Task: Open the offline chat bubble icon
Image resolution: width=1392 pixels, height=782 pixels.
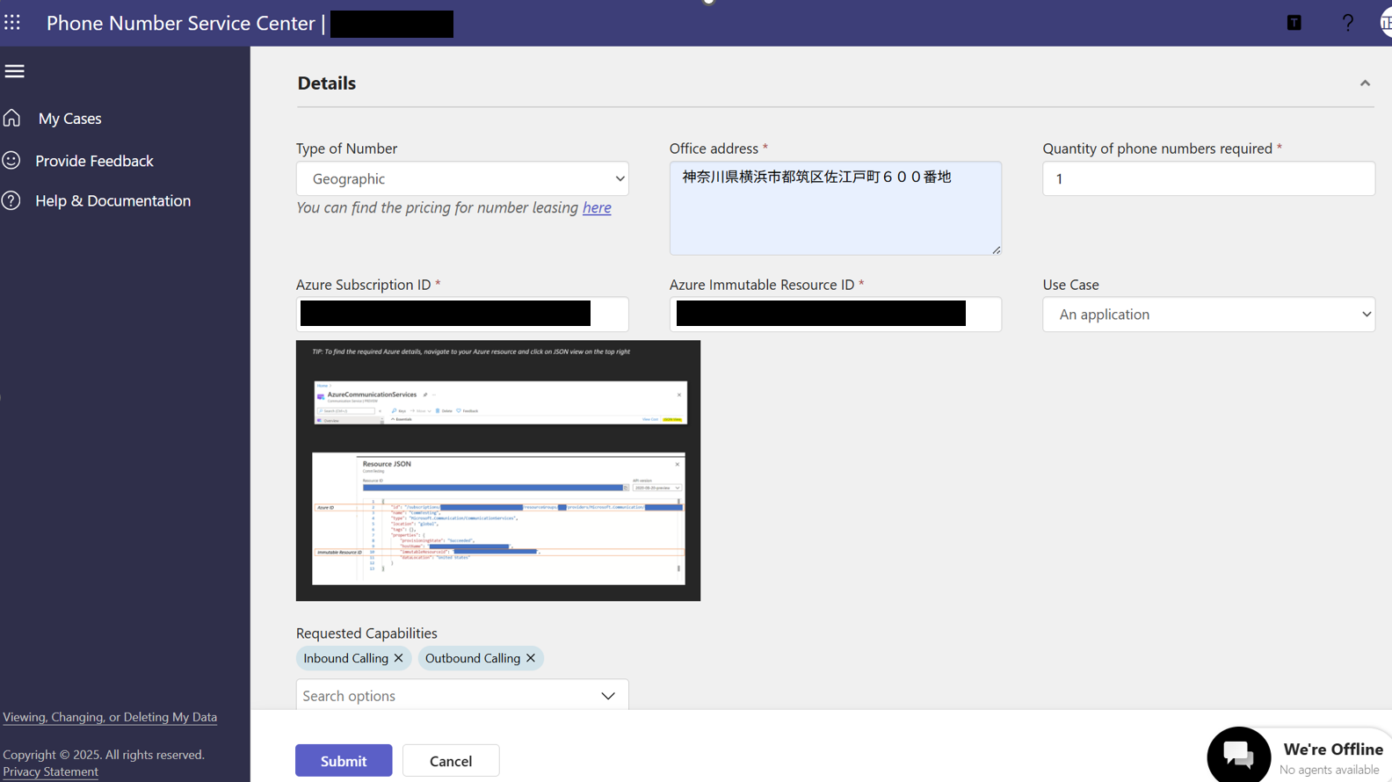Action: tap(1238, 755)
